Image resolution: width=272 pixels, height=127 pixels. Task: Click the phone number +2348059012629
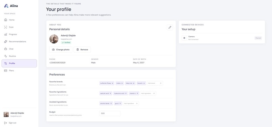pyautogui.click(x=57, y=63)
